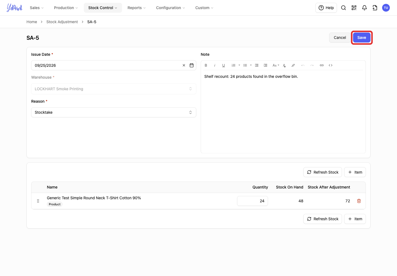The width and height of the screenshot is (397, 276).
Task: Open the QR code scanner
Action: [x=354, y=8]
